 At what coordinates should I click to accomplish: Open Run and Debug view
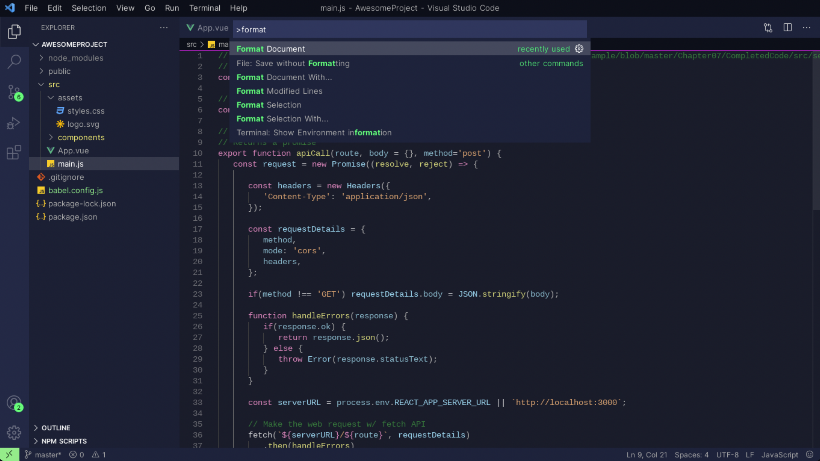tap(14, 123)
